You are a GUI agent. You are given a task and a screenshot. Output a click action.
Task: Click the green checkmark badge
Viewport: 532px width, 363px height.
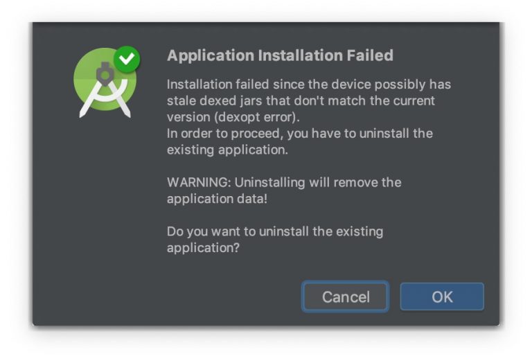[x=127, y=60]
